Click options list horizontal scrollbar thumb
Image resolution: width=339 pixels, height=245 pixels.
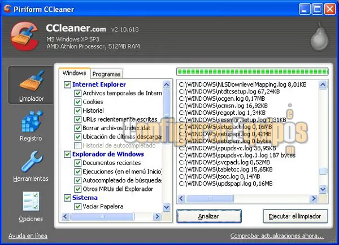click(x=102, y=216)
